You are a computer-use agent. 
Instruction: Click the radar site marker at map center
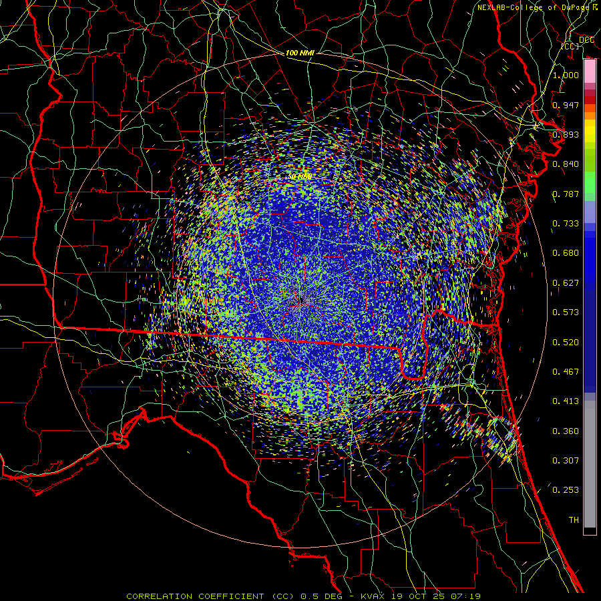[301, 300]
